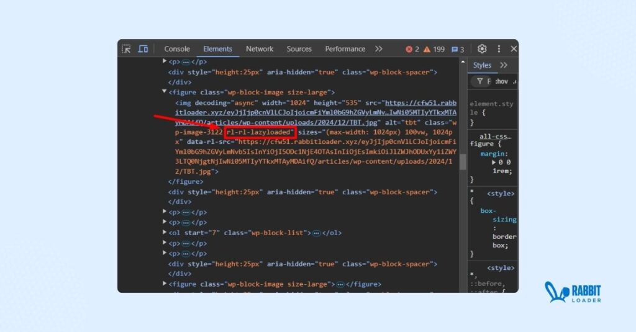Expand the ol start="7" node
This screenshot has height=332, width=636.
[164, 232]
